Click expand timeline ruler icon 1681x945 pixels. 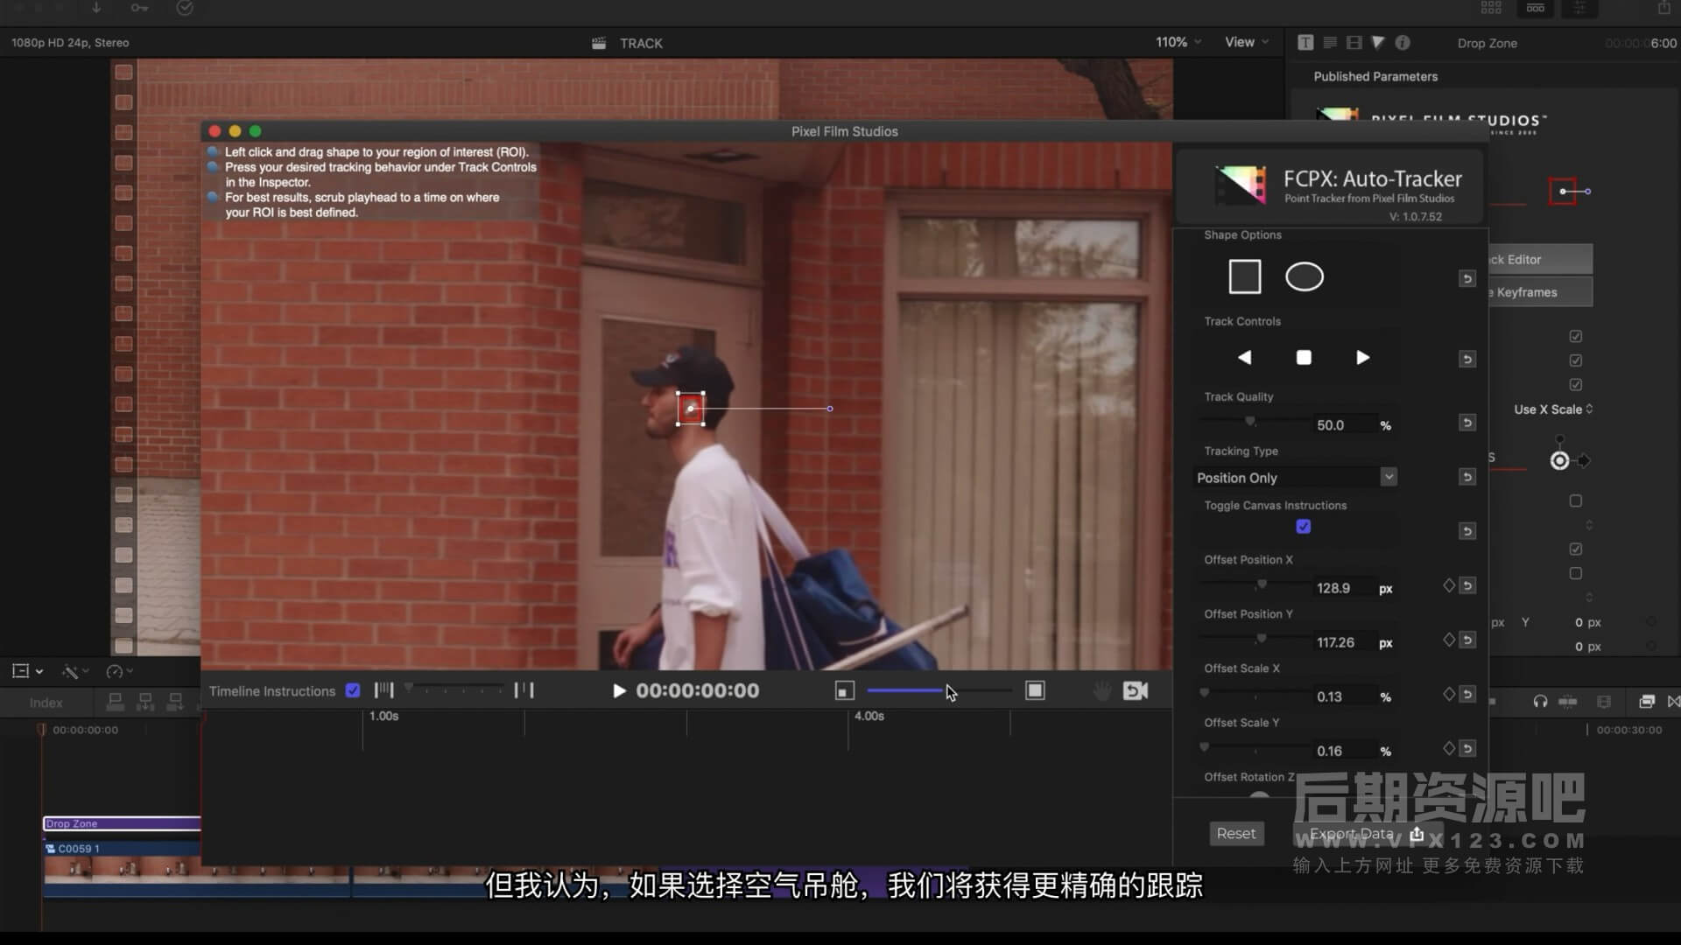[524, 689]
